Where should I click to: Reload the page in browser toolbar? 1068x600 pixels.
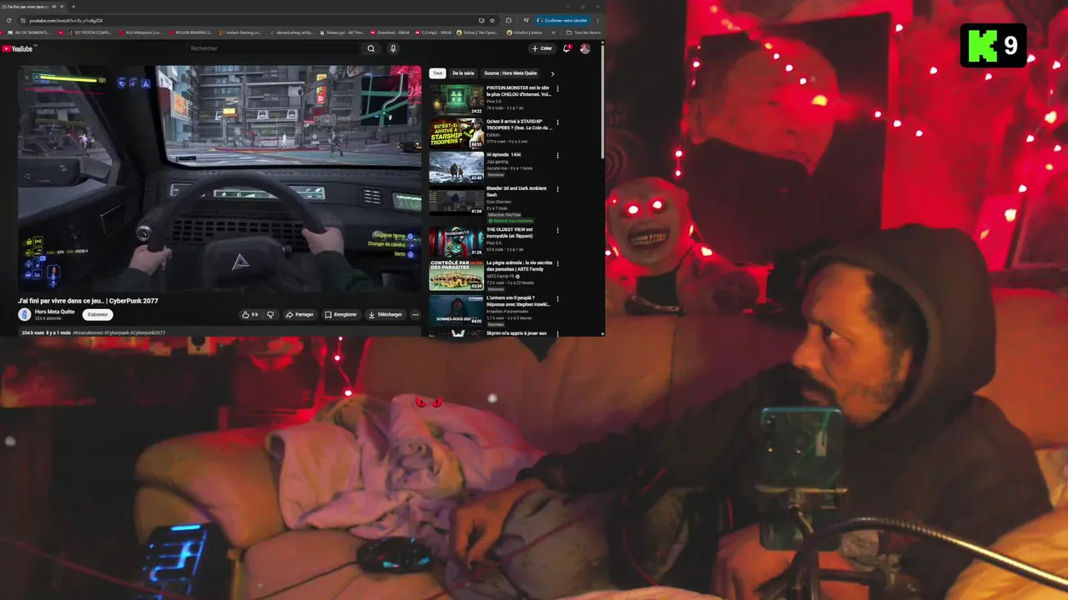coord(10,20)
